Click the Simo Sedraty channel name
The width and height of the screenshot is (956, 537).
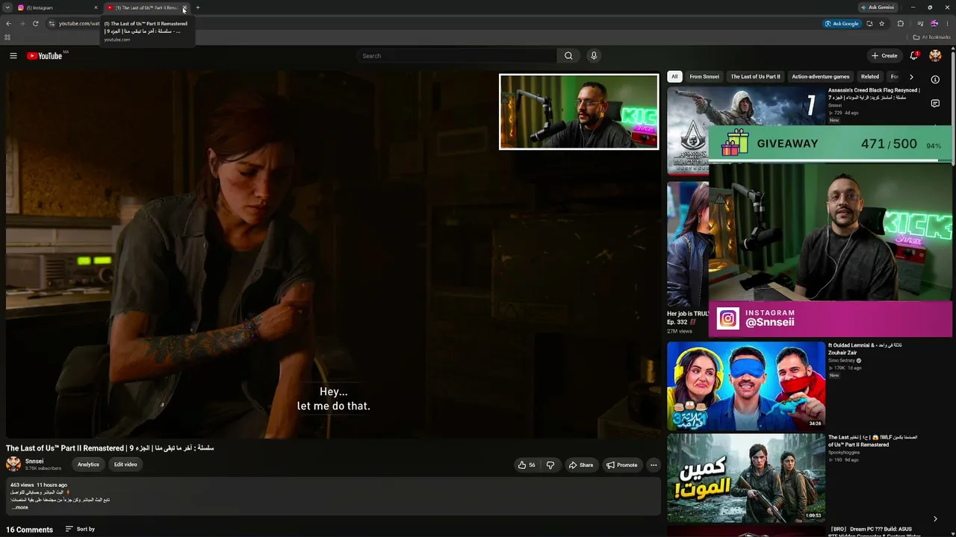tap(842, 361)
